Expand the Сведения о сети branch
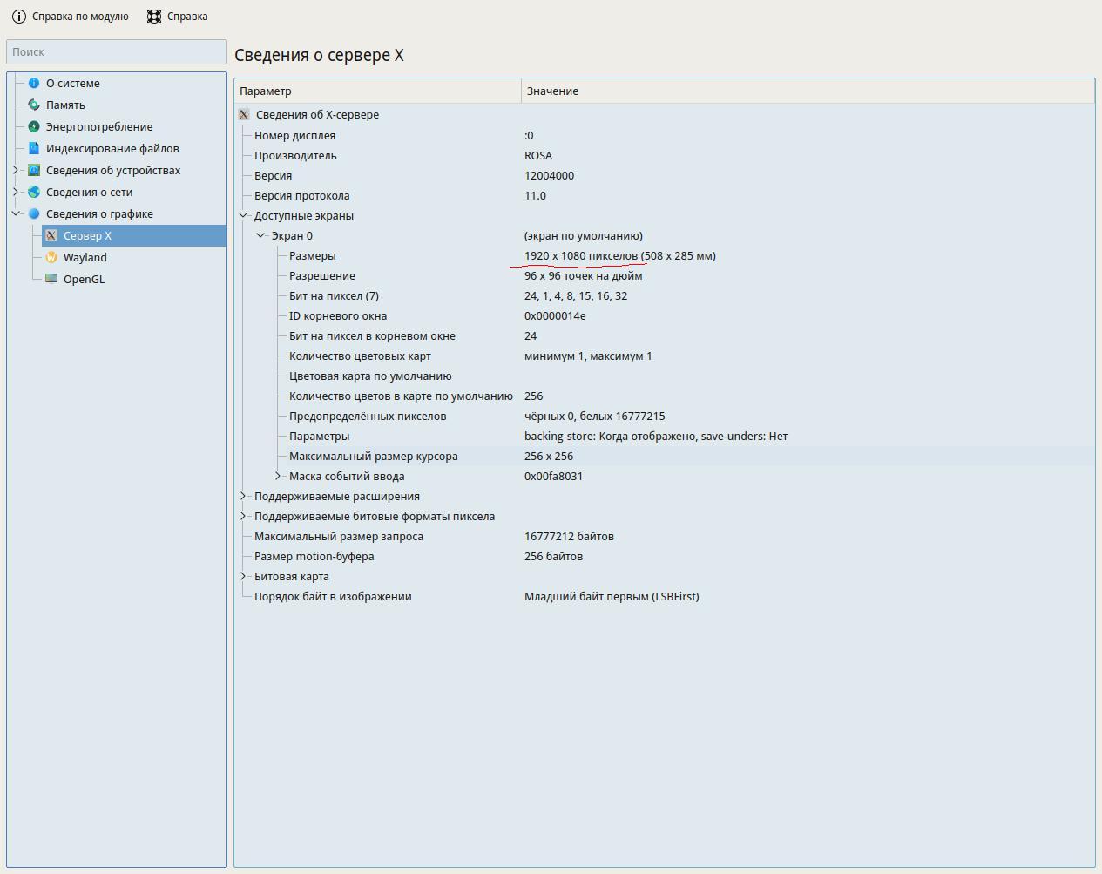The width and height of the screenshot is (1102, 874). point(16,192)
